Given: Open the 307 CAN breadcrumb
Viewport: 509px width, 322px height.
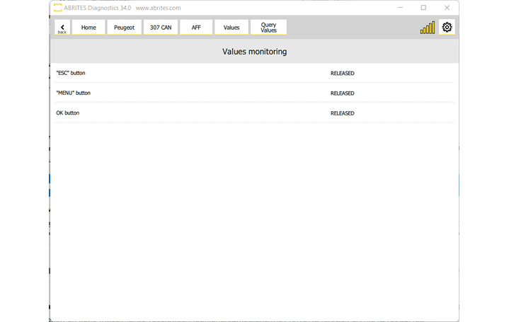Looking at the screenshot, I should (x=160, y=28).
